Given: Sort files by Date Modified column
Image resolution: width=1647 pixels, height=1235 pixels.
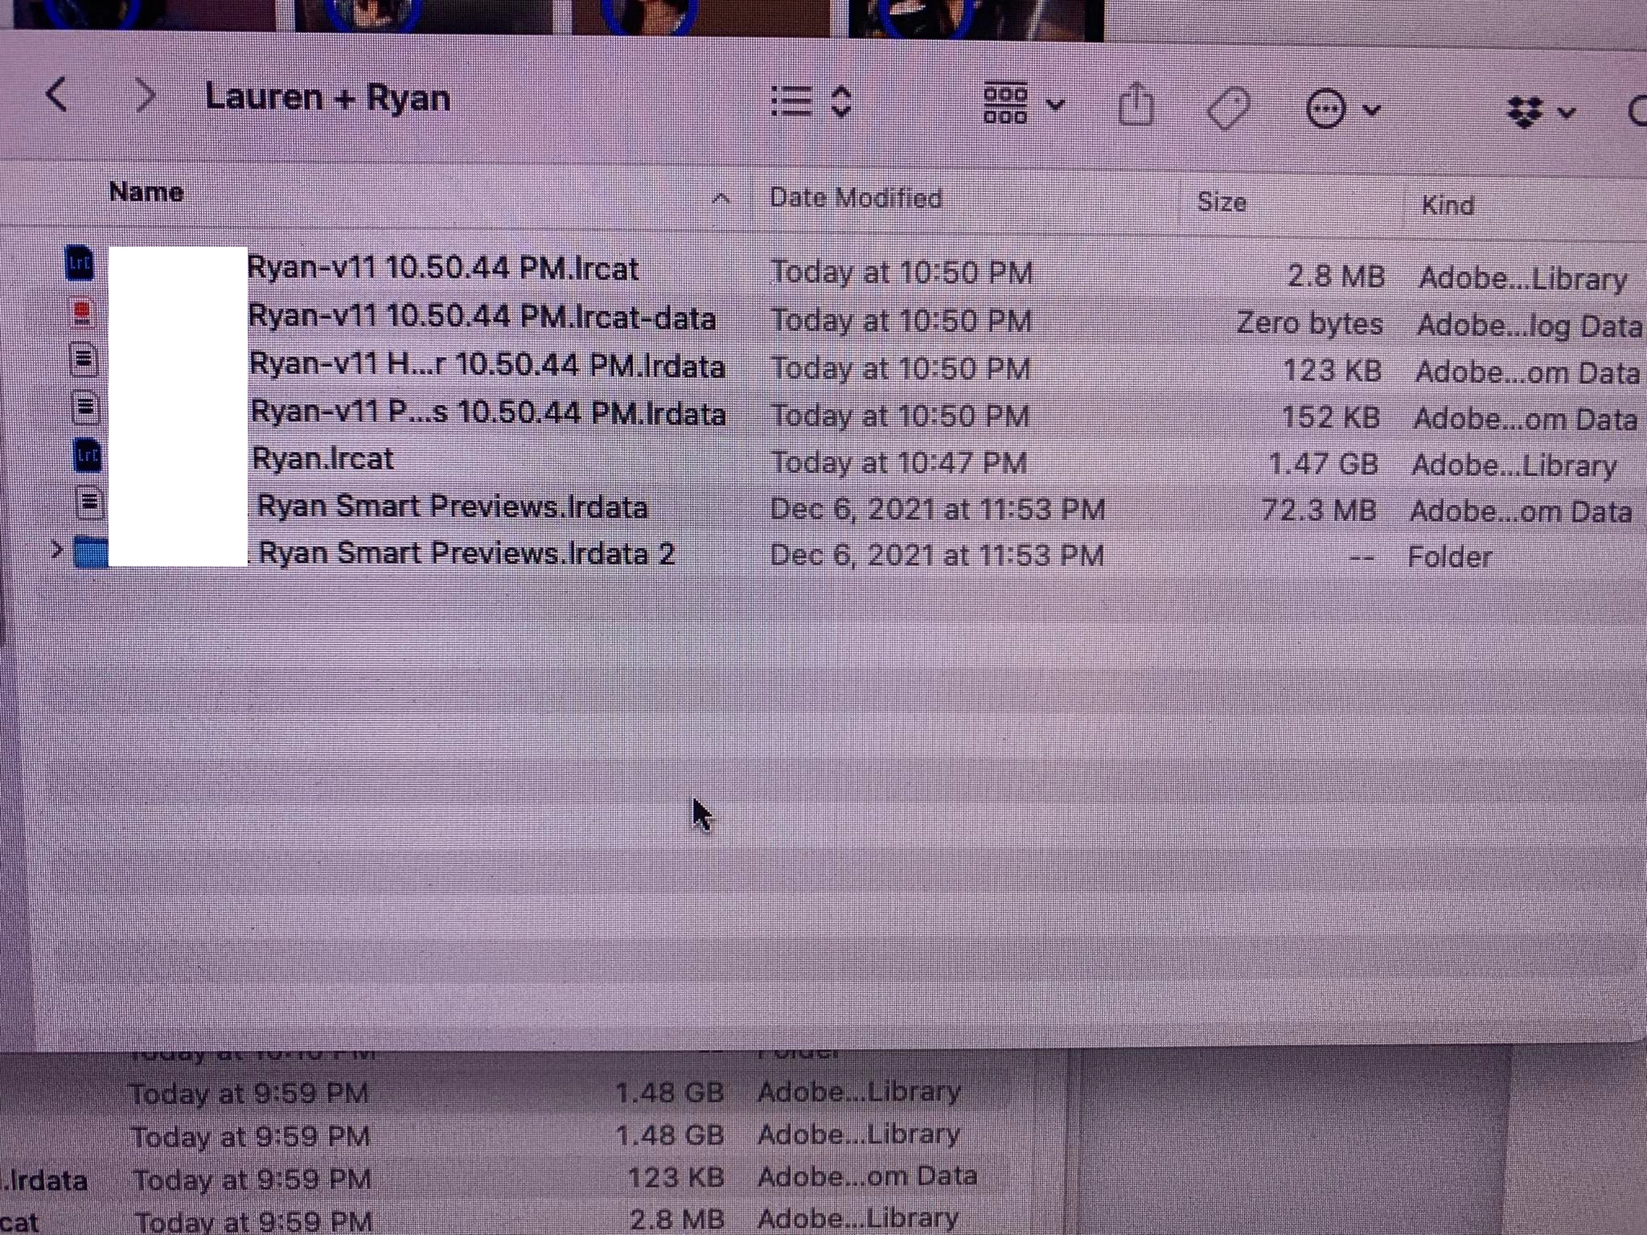Looking at the screenshot, I should coord(856,198).
